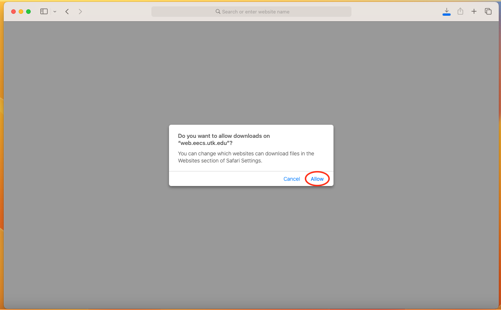Enter full screen with the green button
This screenshot has height=310, width=501.
click(28, 12)
